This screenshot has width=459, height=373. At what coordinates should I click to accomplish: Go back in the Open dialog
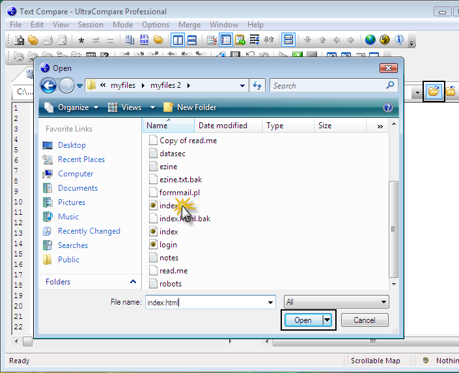tap(48, 86)
